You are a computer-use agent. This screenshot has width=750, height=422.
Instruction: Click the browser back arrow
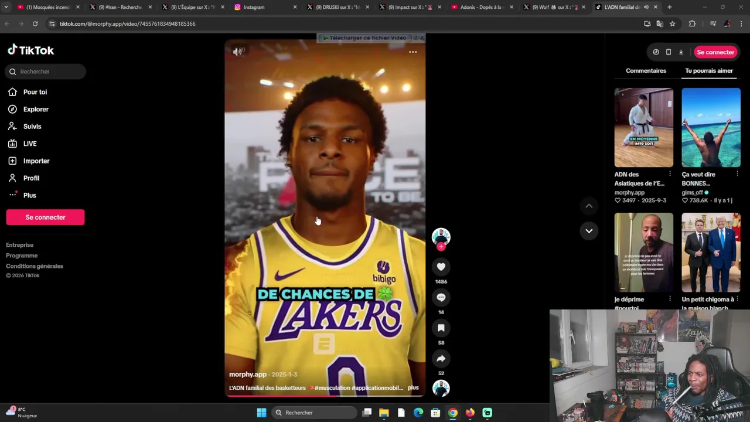[7, 23]
